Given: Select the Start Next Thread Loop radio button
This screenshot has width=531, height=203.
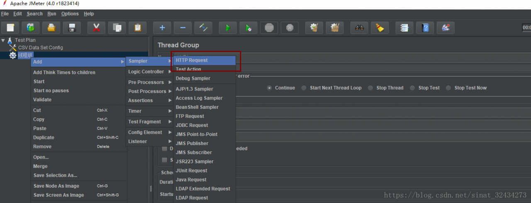Looking at the screenshot, I should tap(304, 88).
